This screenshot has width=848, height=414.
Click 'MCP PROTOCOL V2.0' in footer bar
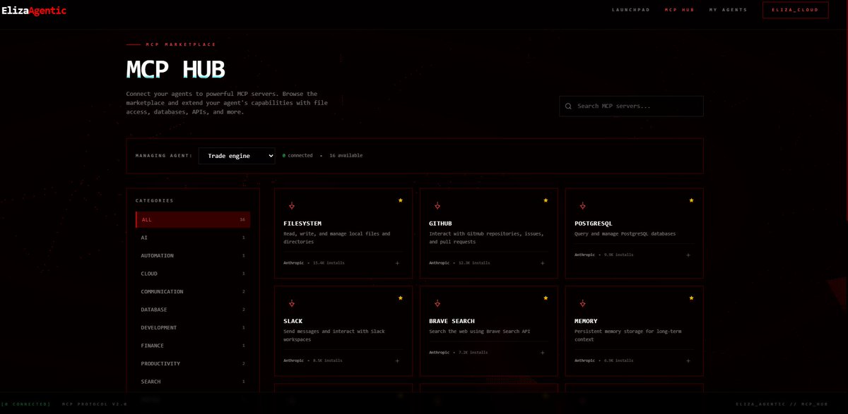pos(94,404)
